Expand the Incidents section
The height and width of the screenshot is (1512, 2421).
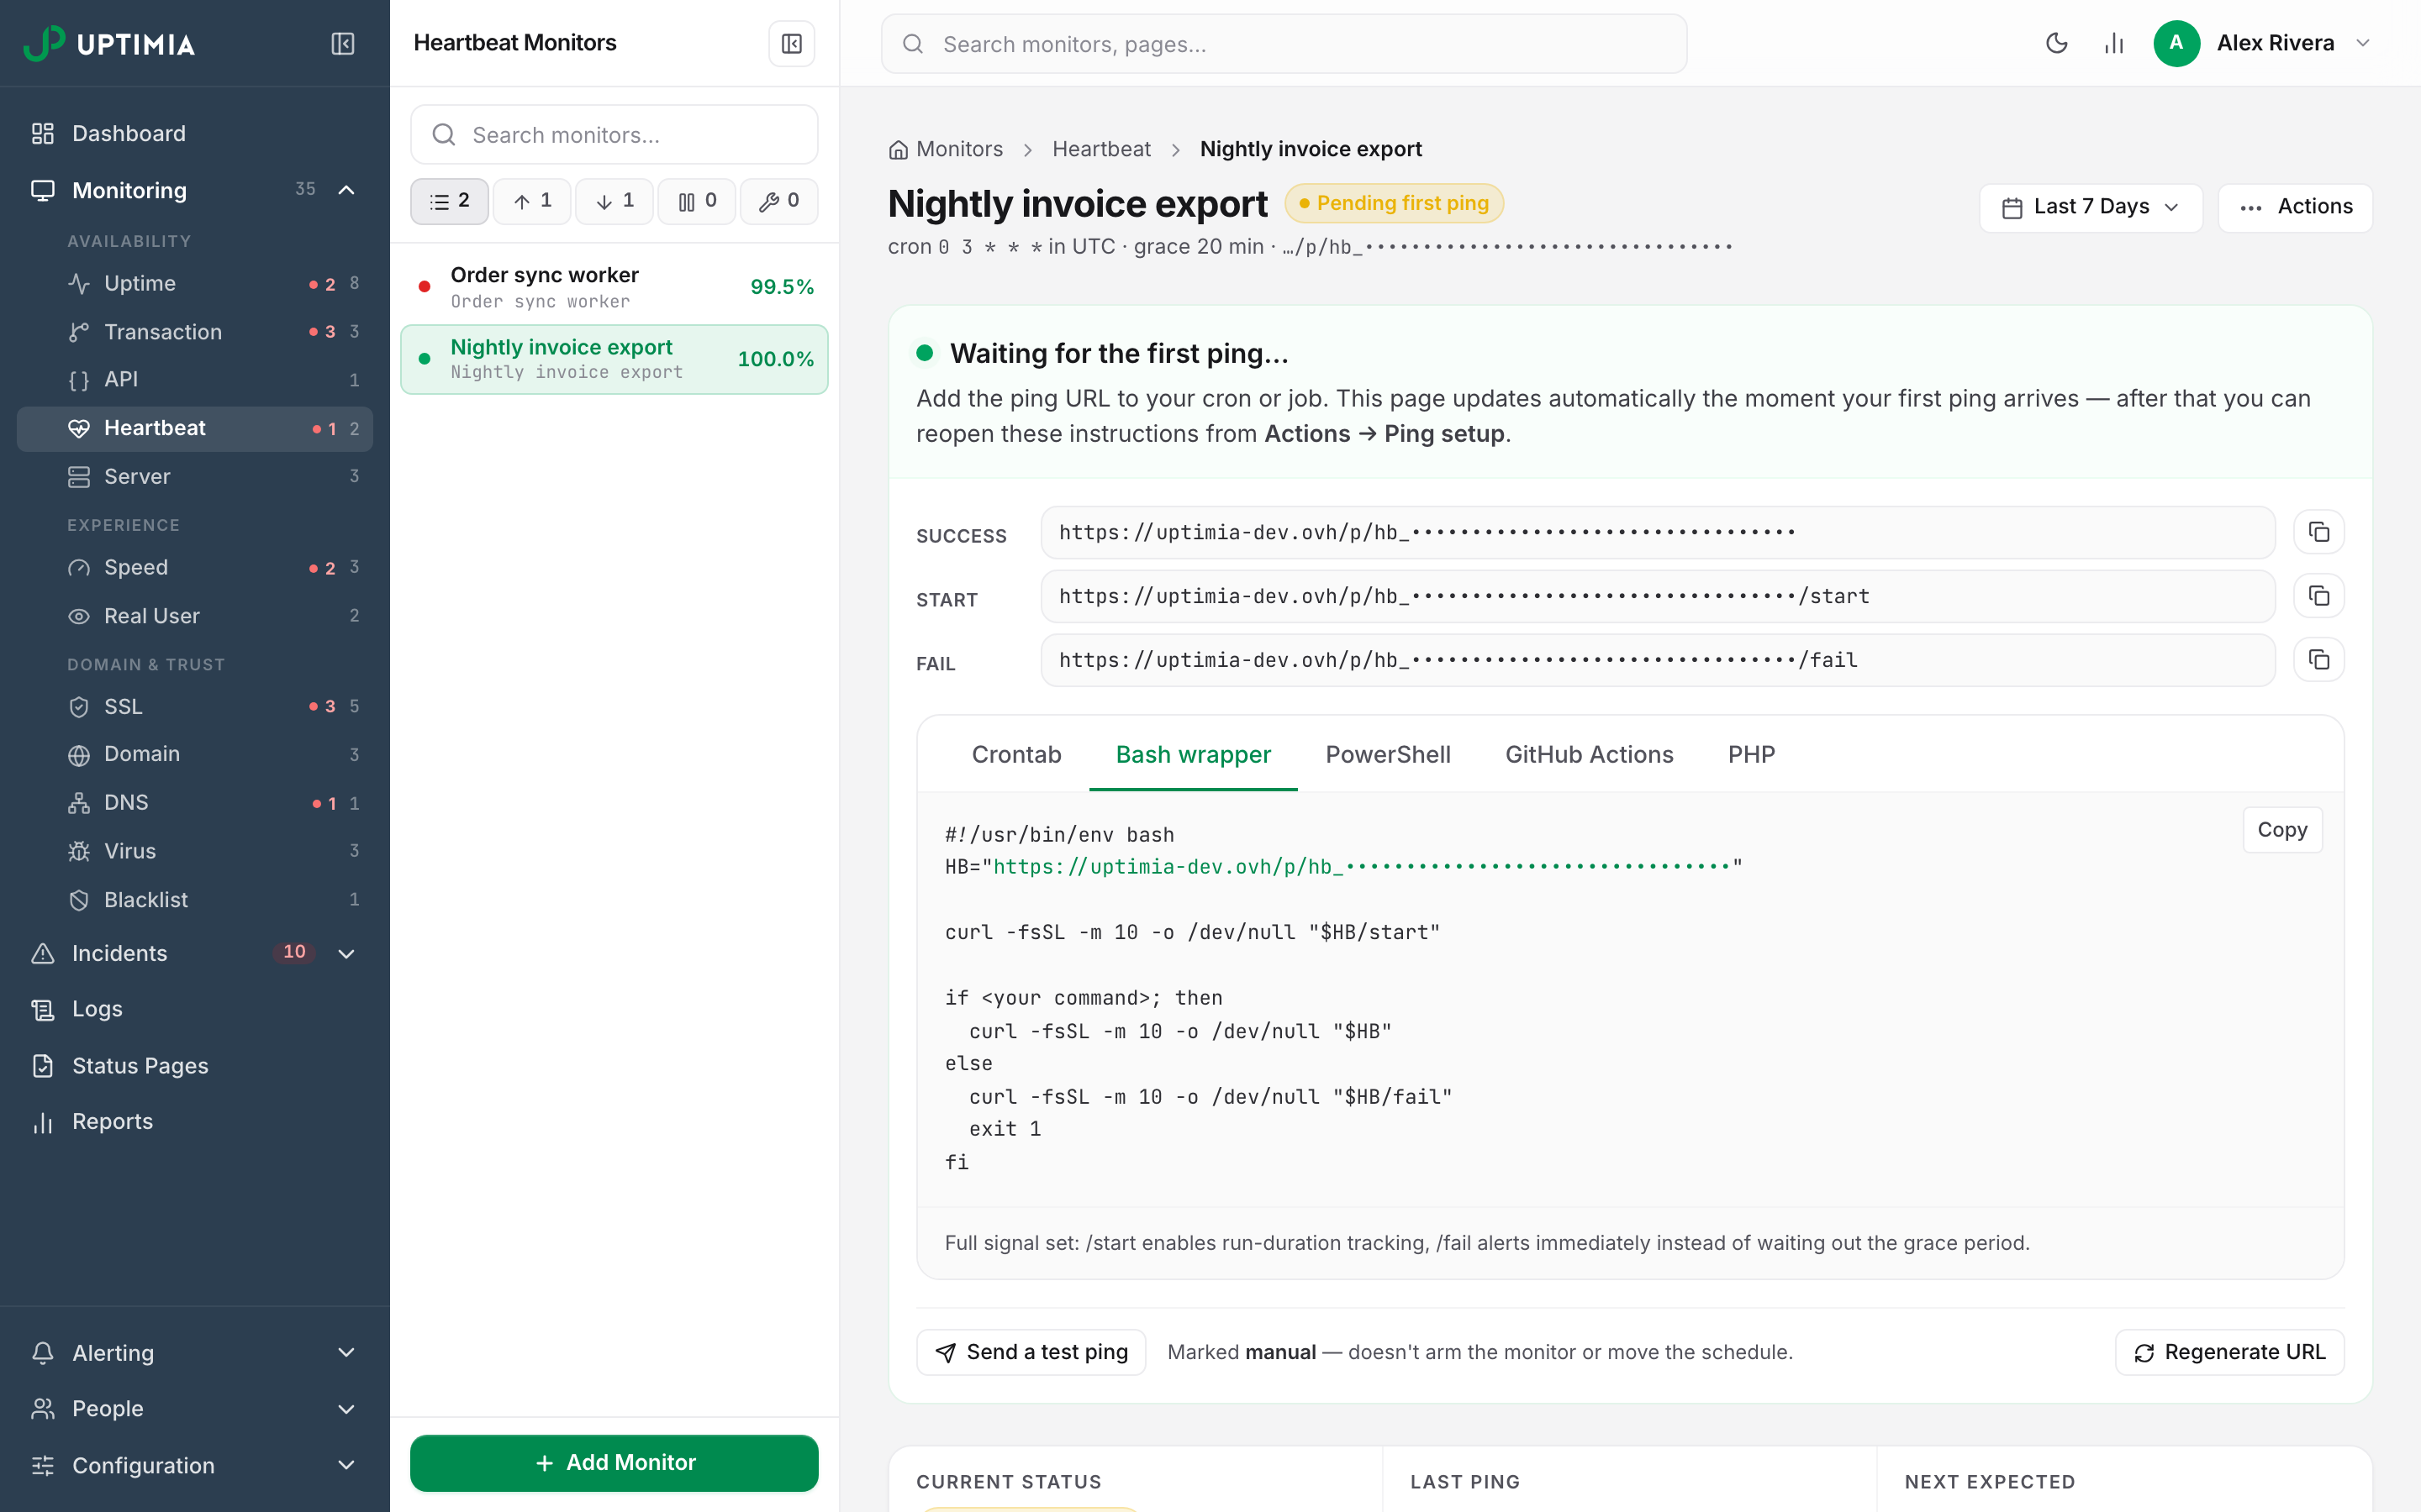click(x=346, y=953)
